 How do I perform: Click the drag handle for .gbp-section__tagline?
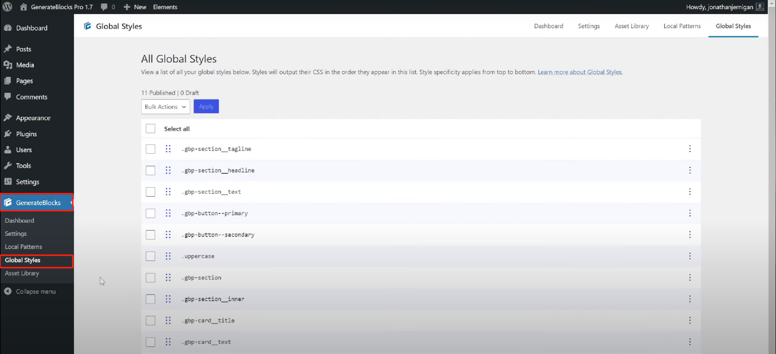[168, 149]
